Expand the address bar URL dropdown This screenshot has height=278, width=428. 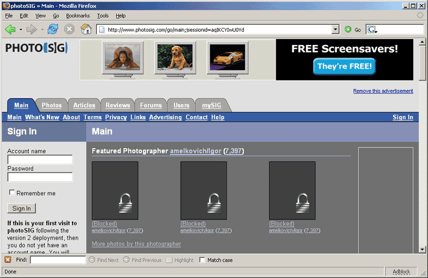[x=335, y=29]
